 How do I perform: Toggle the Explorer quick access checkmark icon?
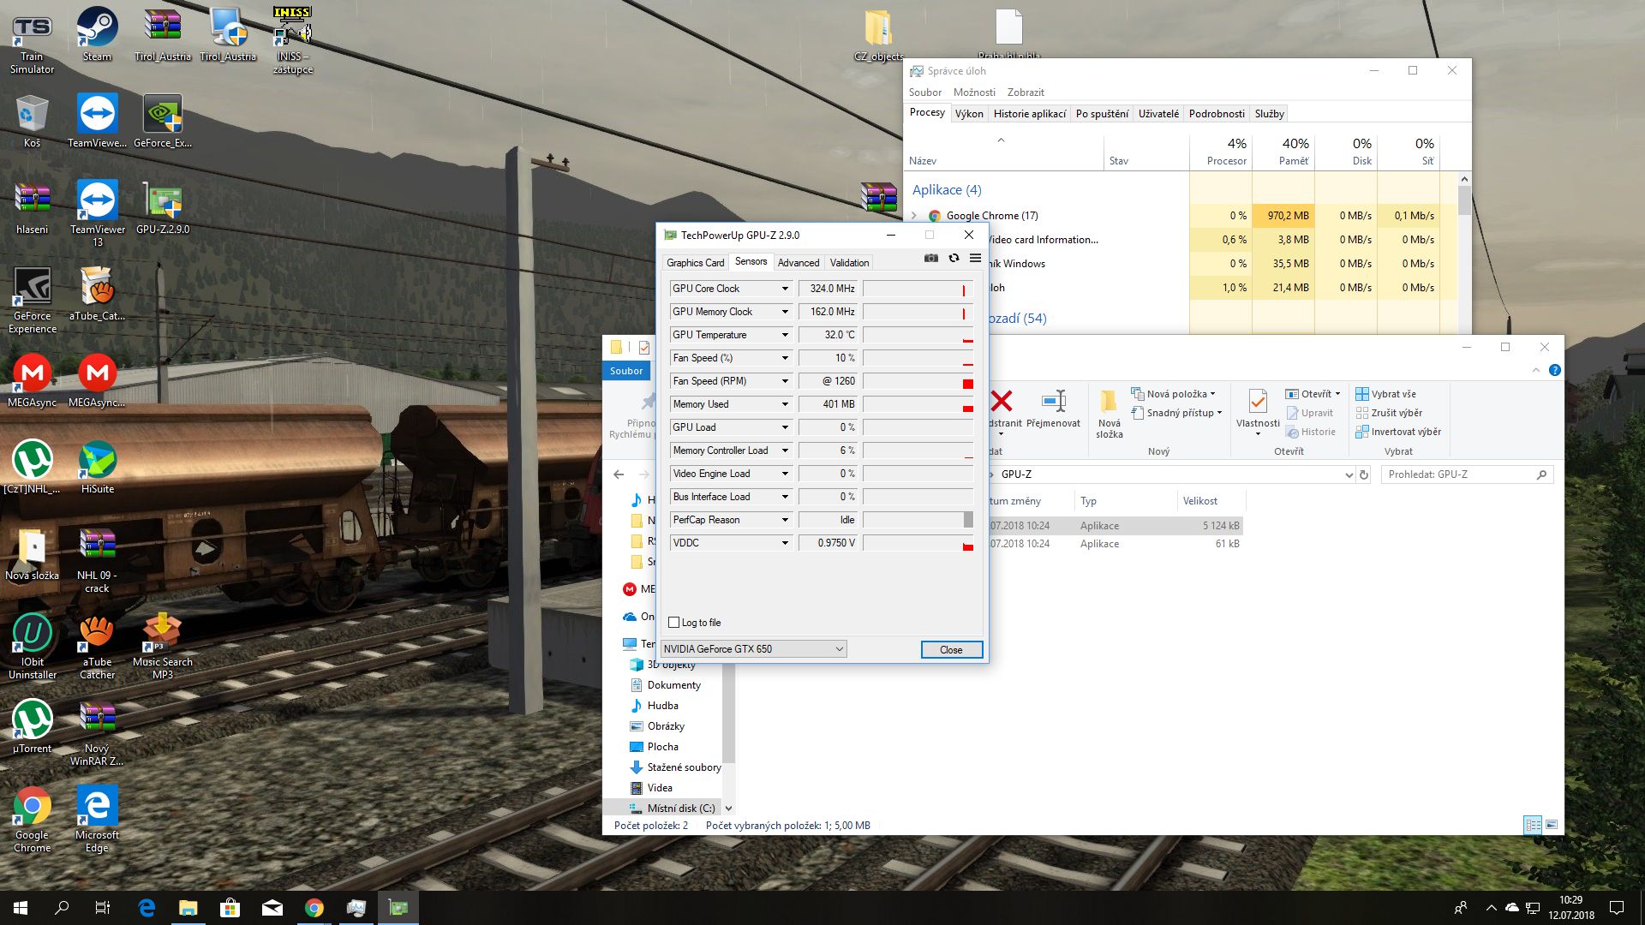[x=644, y=347]
